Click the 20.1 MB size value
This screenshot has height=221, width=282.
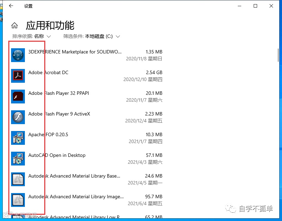[154, 93]
